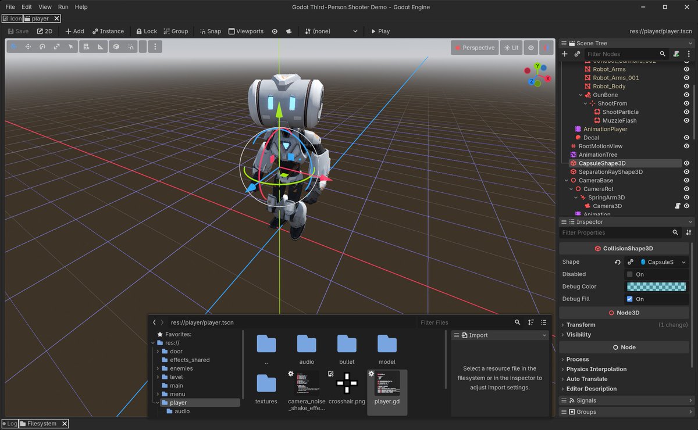
Task: Toggle visibility of Robot_Body node
Action: click(x=686, y=87)
